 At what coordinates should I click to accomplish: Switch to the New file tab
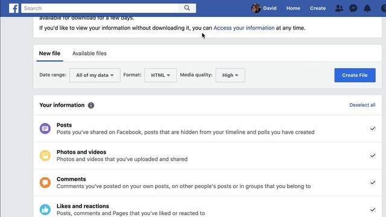49,54
